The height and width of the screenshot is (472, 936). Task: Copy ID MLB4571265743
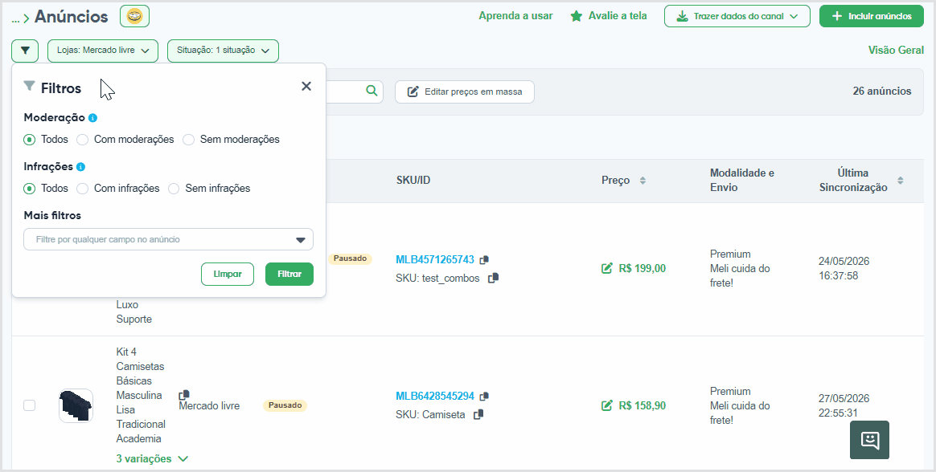[484, 260]
